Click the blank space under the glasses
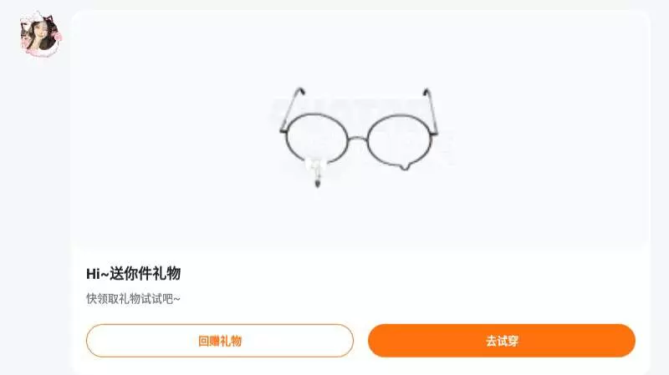Viewport: 669px width, 375px height. pyautogui.click(x=360, y=215)
